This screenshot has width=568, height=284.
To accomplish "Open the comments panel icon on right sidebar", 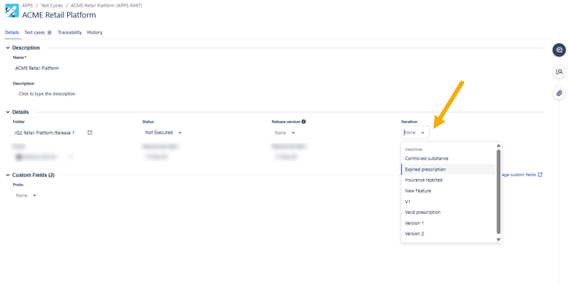I will click(x=559, y=50).
